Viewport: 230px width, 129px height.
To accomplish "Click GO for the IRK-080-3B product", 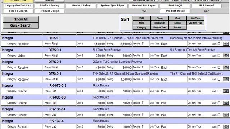I will click(226, 103).
